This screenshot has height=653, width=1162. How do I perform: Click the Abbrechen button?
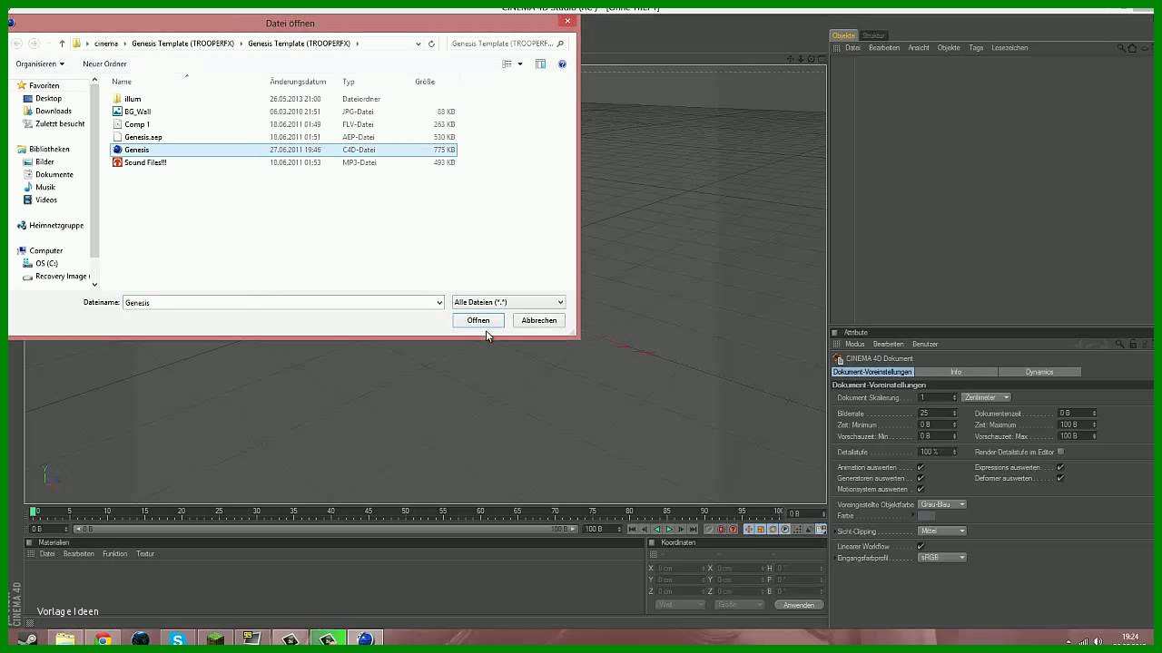[x=539, y=320]
